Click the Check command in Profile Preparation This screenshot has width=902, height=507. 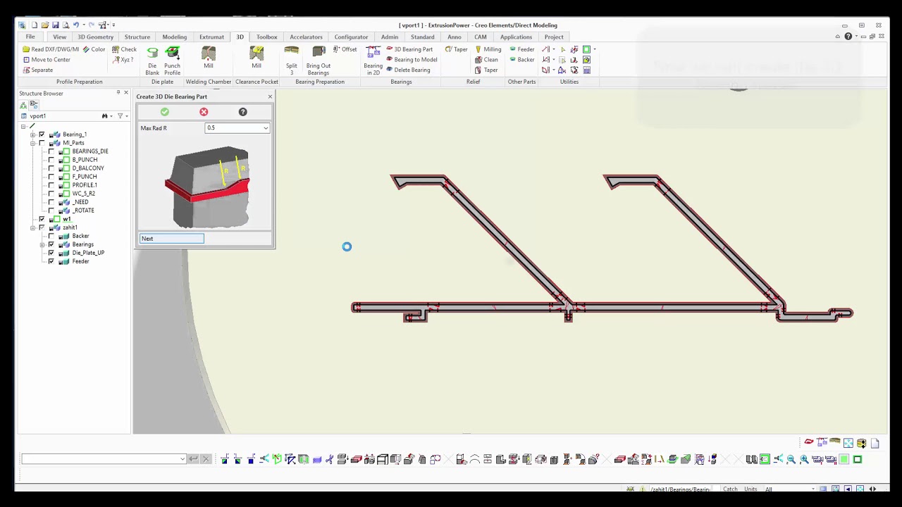(124, 49)
